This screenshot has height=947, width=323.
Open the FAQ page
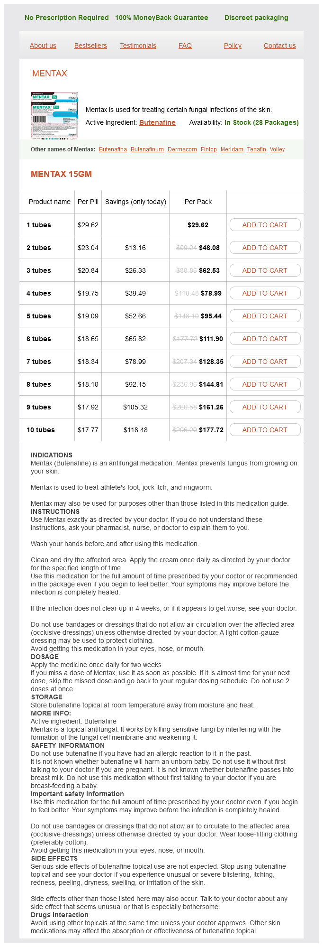(x=185, y=46)
